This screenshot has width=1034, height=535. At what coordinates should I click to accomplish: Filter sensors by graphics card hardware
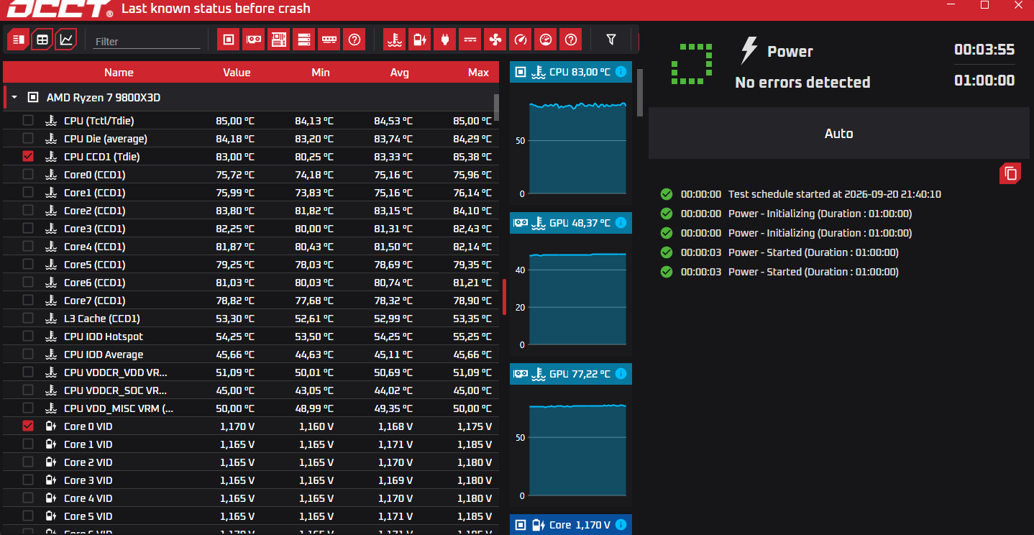click(254, 40)
